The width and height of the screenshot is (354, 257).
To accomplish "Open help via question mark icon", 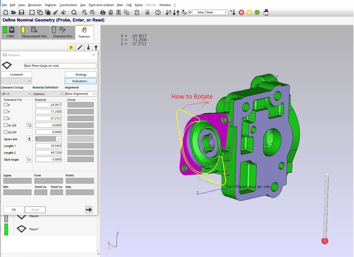I will pyautogui.click(x=158, y=12).
